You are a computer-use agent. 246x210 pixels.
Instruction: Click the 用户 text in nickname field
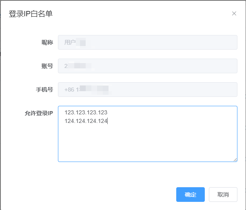pos(70,42)
